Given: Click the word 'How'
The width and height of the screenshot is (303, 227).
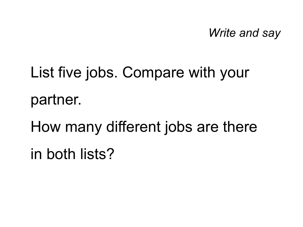Looking at the screenshot, I should [46, 127].
